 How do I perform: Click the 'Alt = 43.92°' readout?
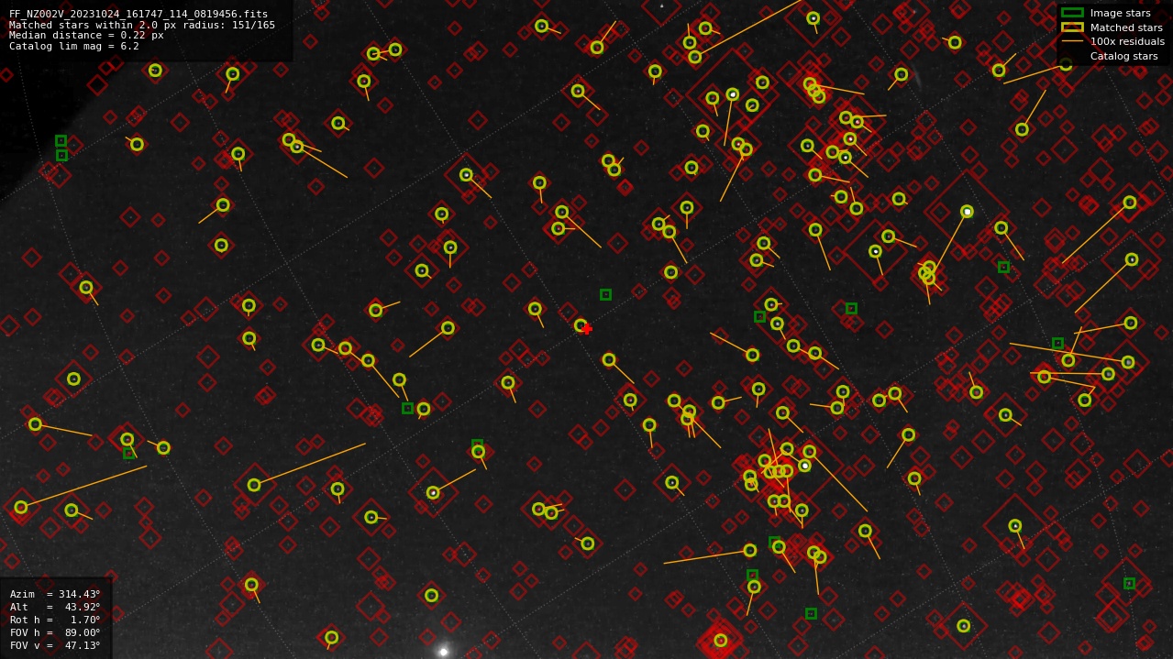point(55,607)
